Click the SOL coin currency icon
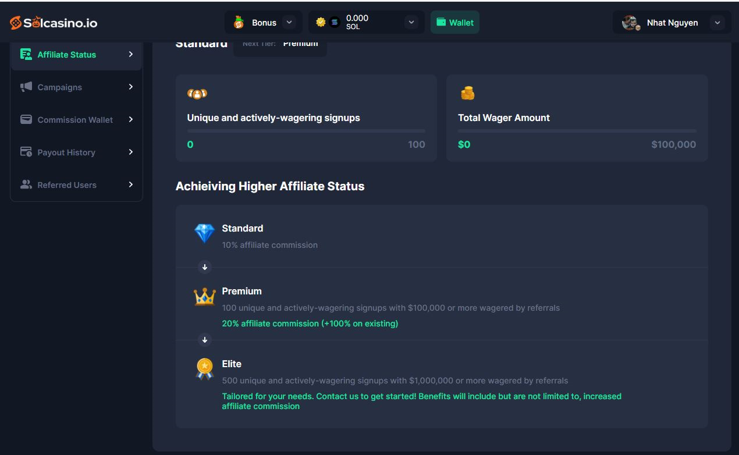This screenshot has height=455, width=739. [335, 22]
